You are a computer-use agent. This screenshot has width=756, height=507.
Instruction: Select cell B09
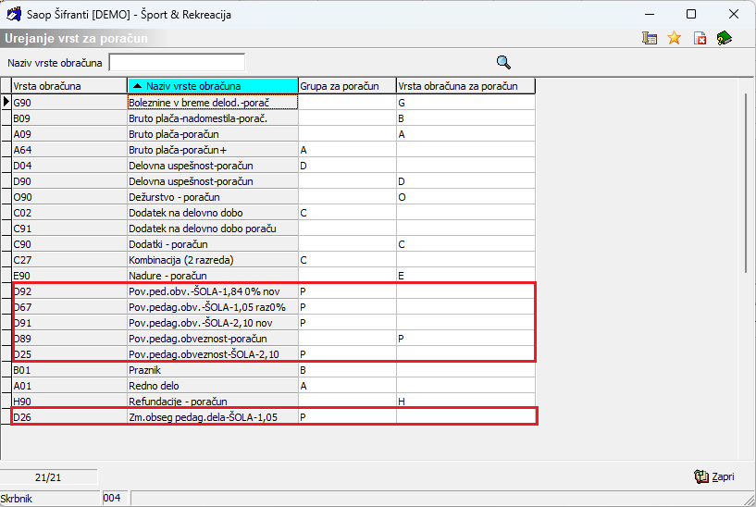tap(69, 118)
